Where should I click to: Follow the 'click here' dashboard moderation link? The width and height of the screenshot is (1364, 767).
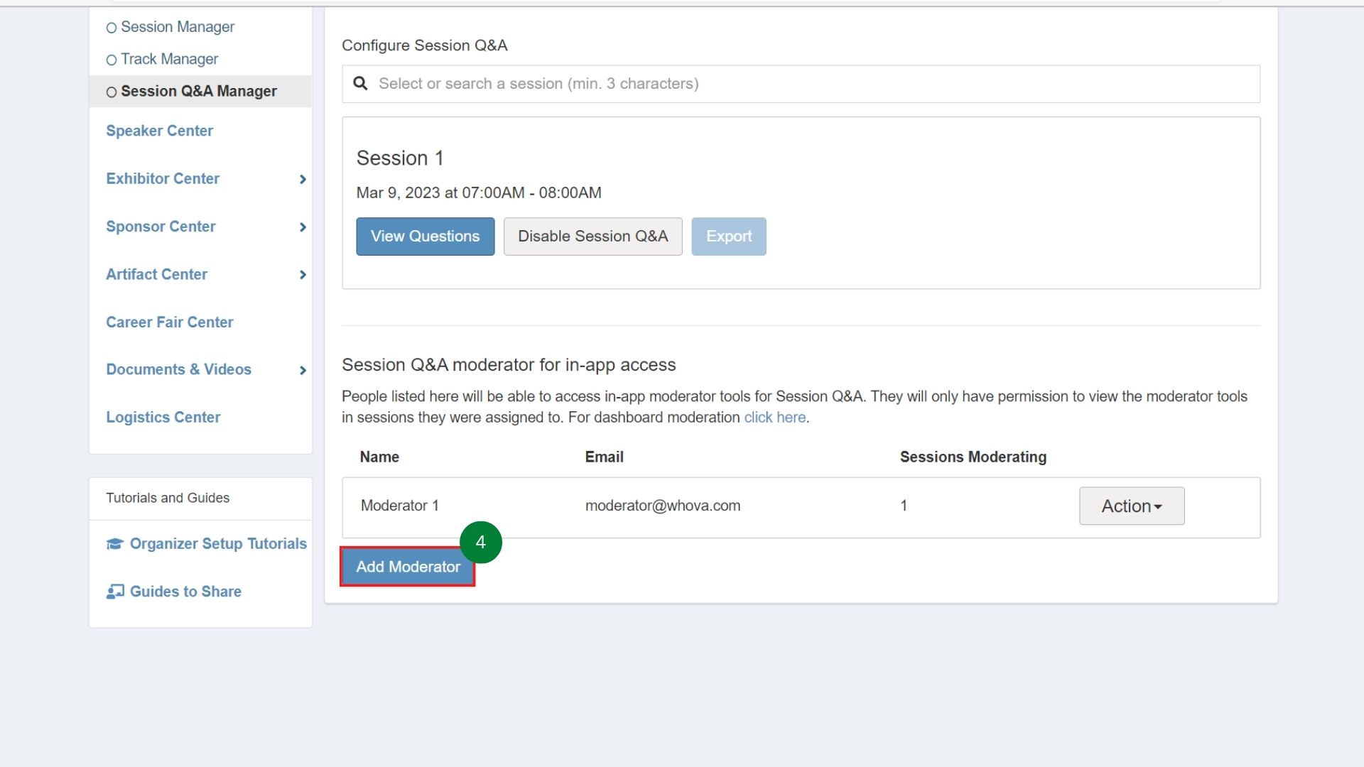point(774,418)
